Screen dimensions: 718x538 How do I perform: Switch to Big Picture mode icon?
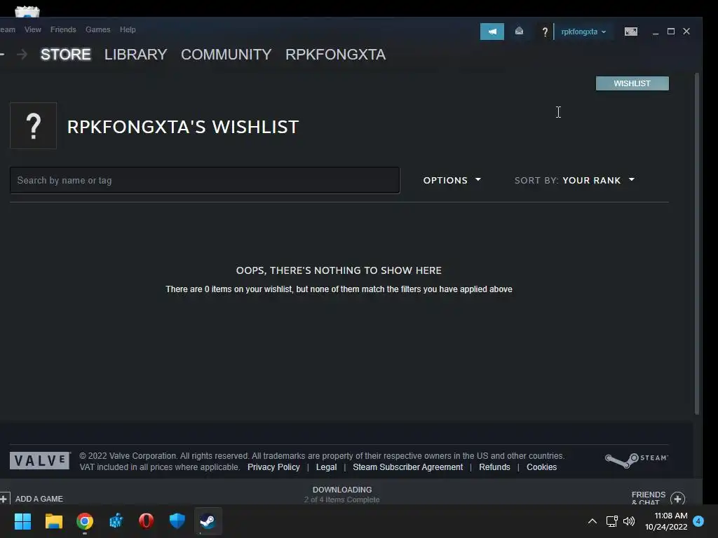[x=630, y=32]
